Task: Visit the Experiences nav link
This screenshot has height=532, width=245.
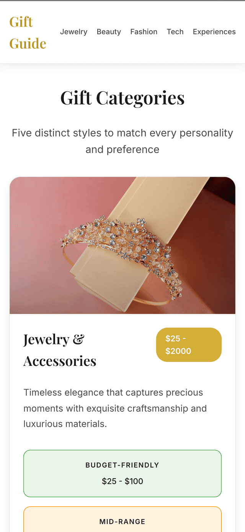Action: [214, 32]
